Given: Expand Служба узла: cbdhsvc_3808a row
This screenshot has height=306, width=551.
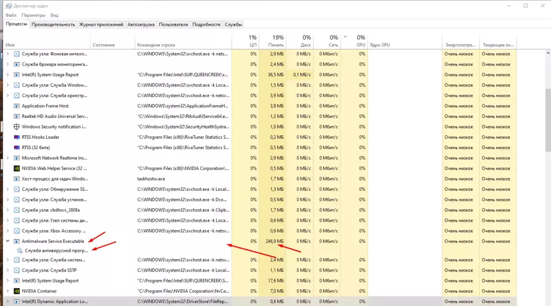Looking at the screenshot, I should click(8, 210).
